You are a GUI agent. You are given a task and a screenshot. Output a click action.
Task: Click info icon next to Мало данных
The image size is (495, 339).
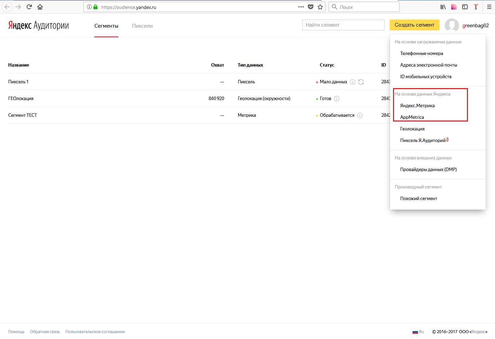353,82
